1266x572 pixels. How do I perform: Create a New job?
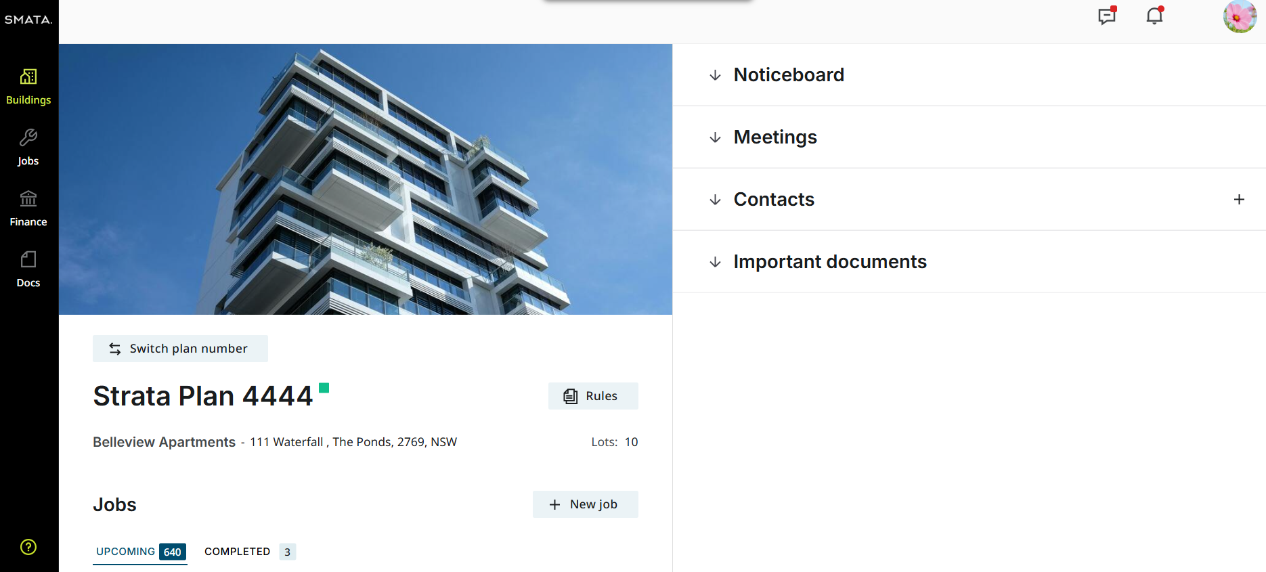pyautogui.click(x=585, y=504)
